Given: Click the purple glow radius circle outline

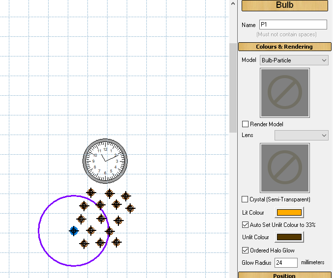Looking at the screenshot, I should (38, 231).
